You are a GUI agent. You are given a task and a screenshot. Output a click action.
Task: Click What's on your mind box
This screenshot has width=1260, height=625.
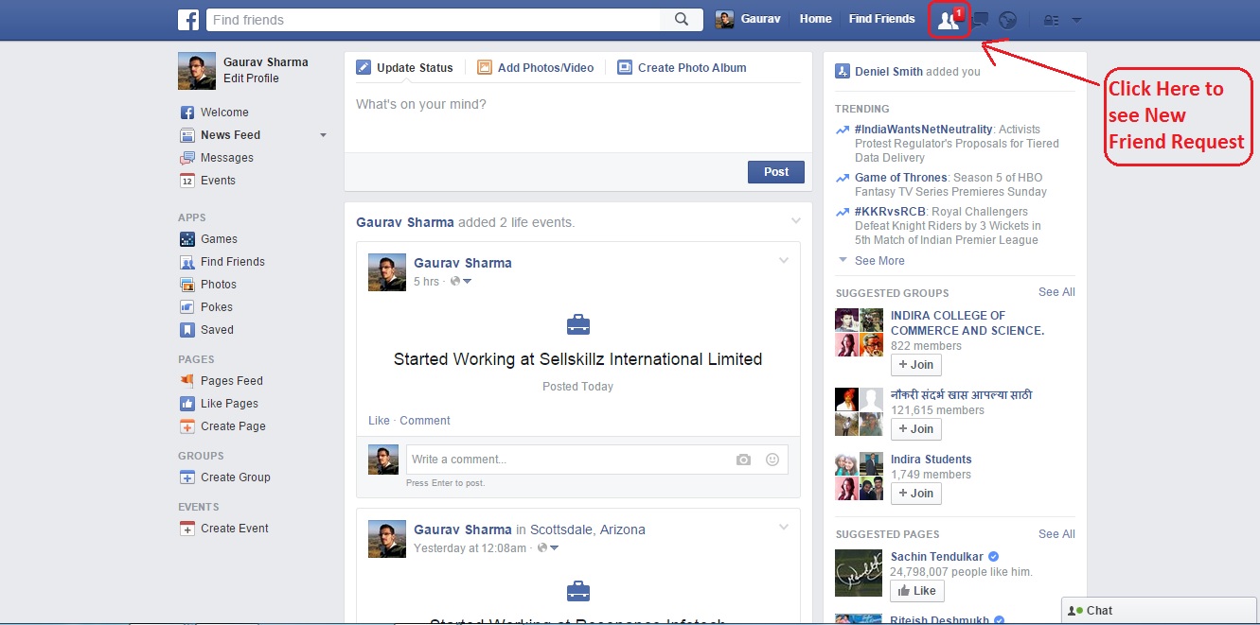tap(577, 118)
